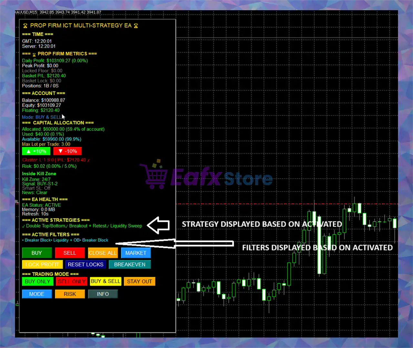Click the RESET LOCKS button
Image resolution: width=413 pixels, height=348 pixels.
(x=86, y=265)
